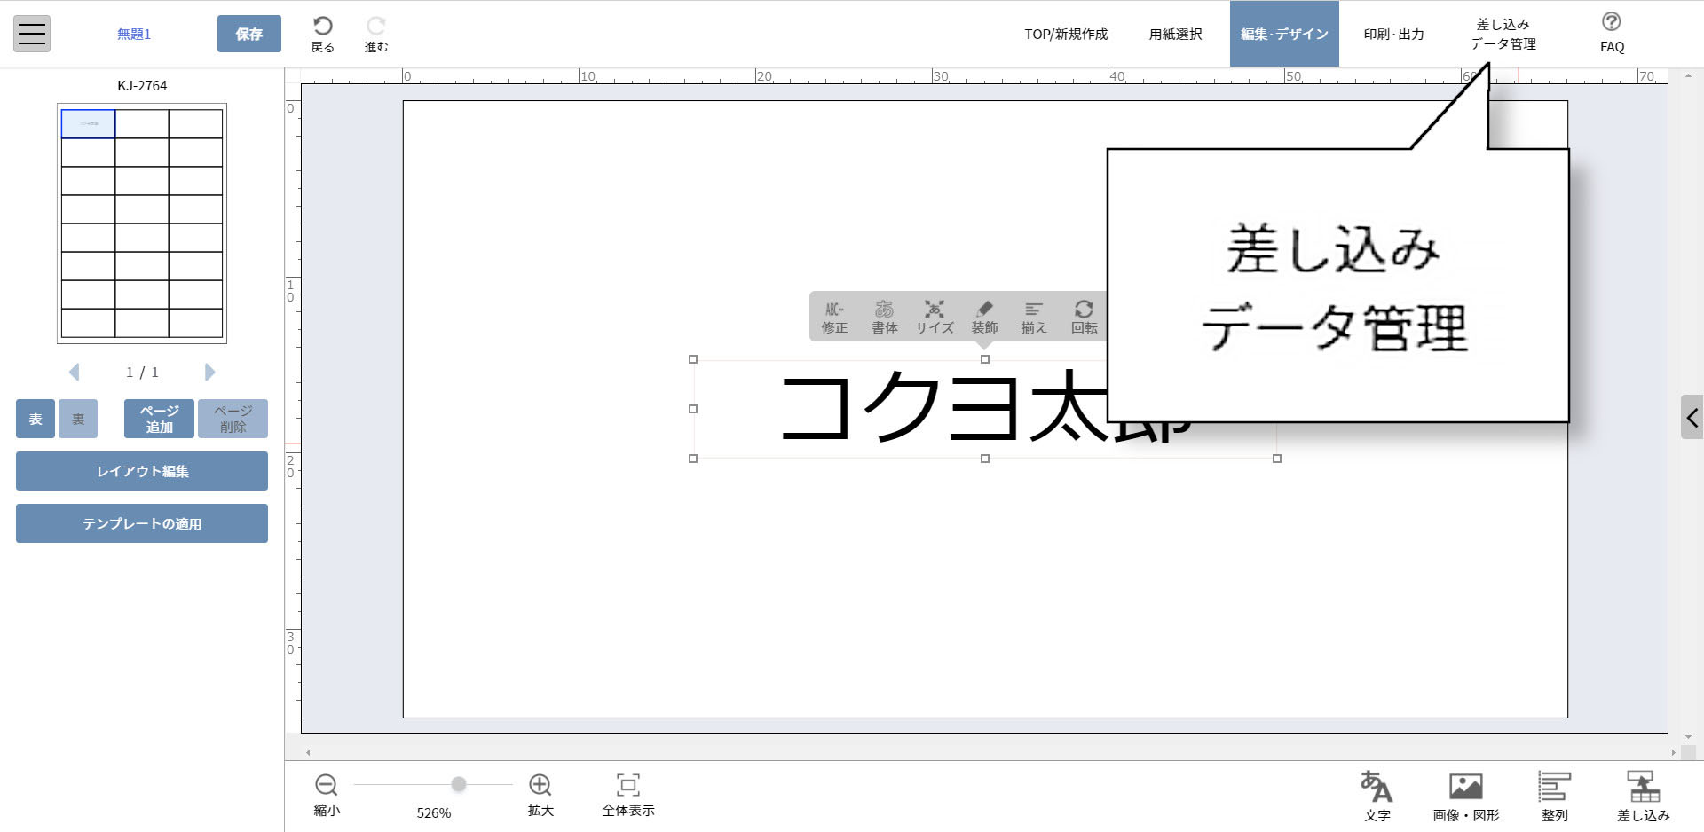Adjust the 526% zoom slider

click(x=459, y=784)
